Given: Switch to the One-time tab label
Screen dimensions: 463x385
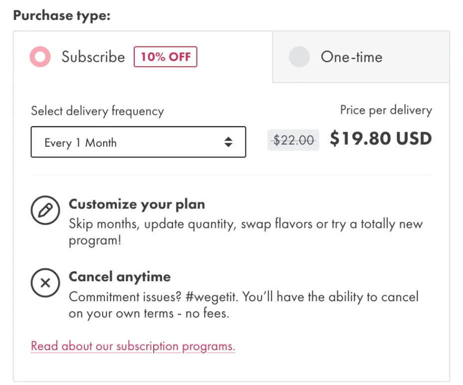Looking at the screenshot, I should [351, 57].
